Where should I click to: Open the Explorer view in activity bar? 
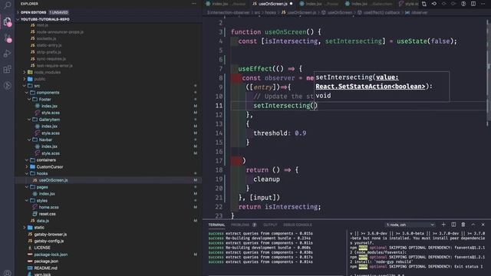click(x=7, y=21)
